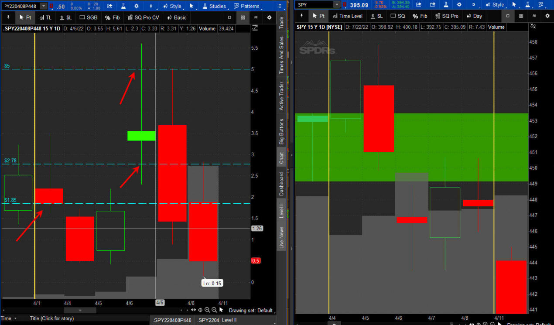Switch left chart to four-grid layout
This screenshot has height=325, width=554.
pyautogui.click(x=243, y=17)
